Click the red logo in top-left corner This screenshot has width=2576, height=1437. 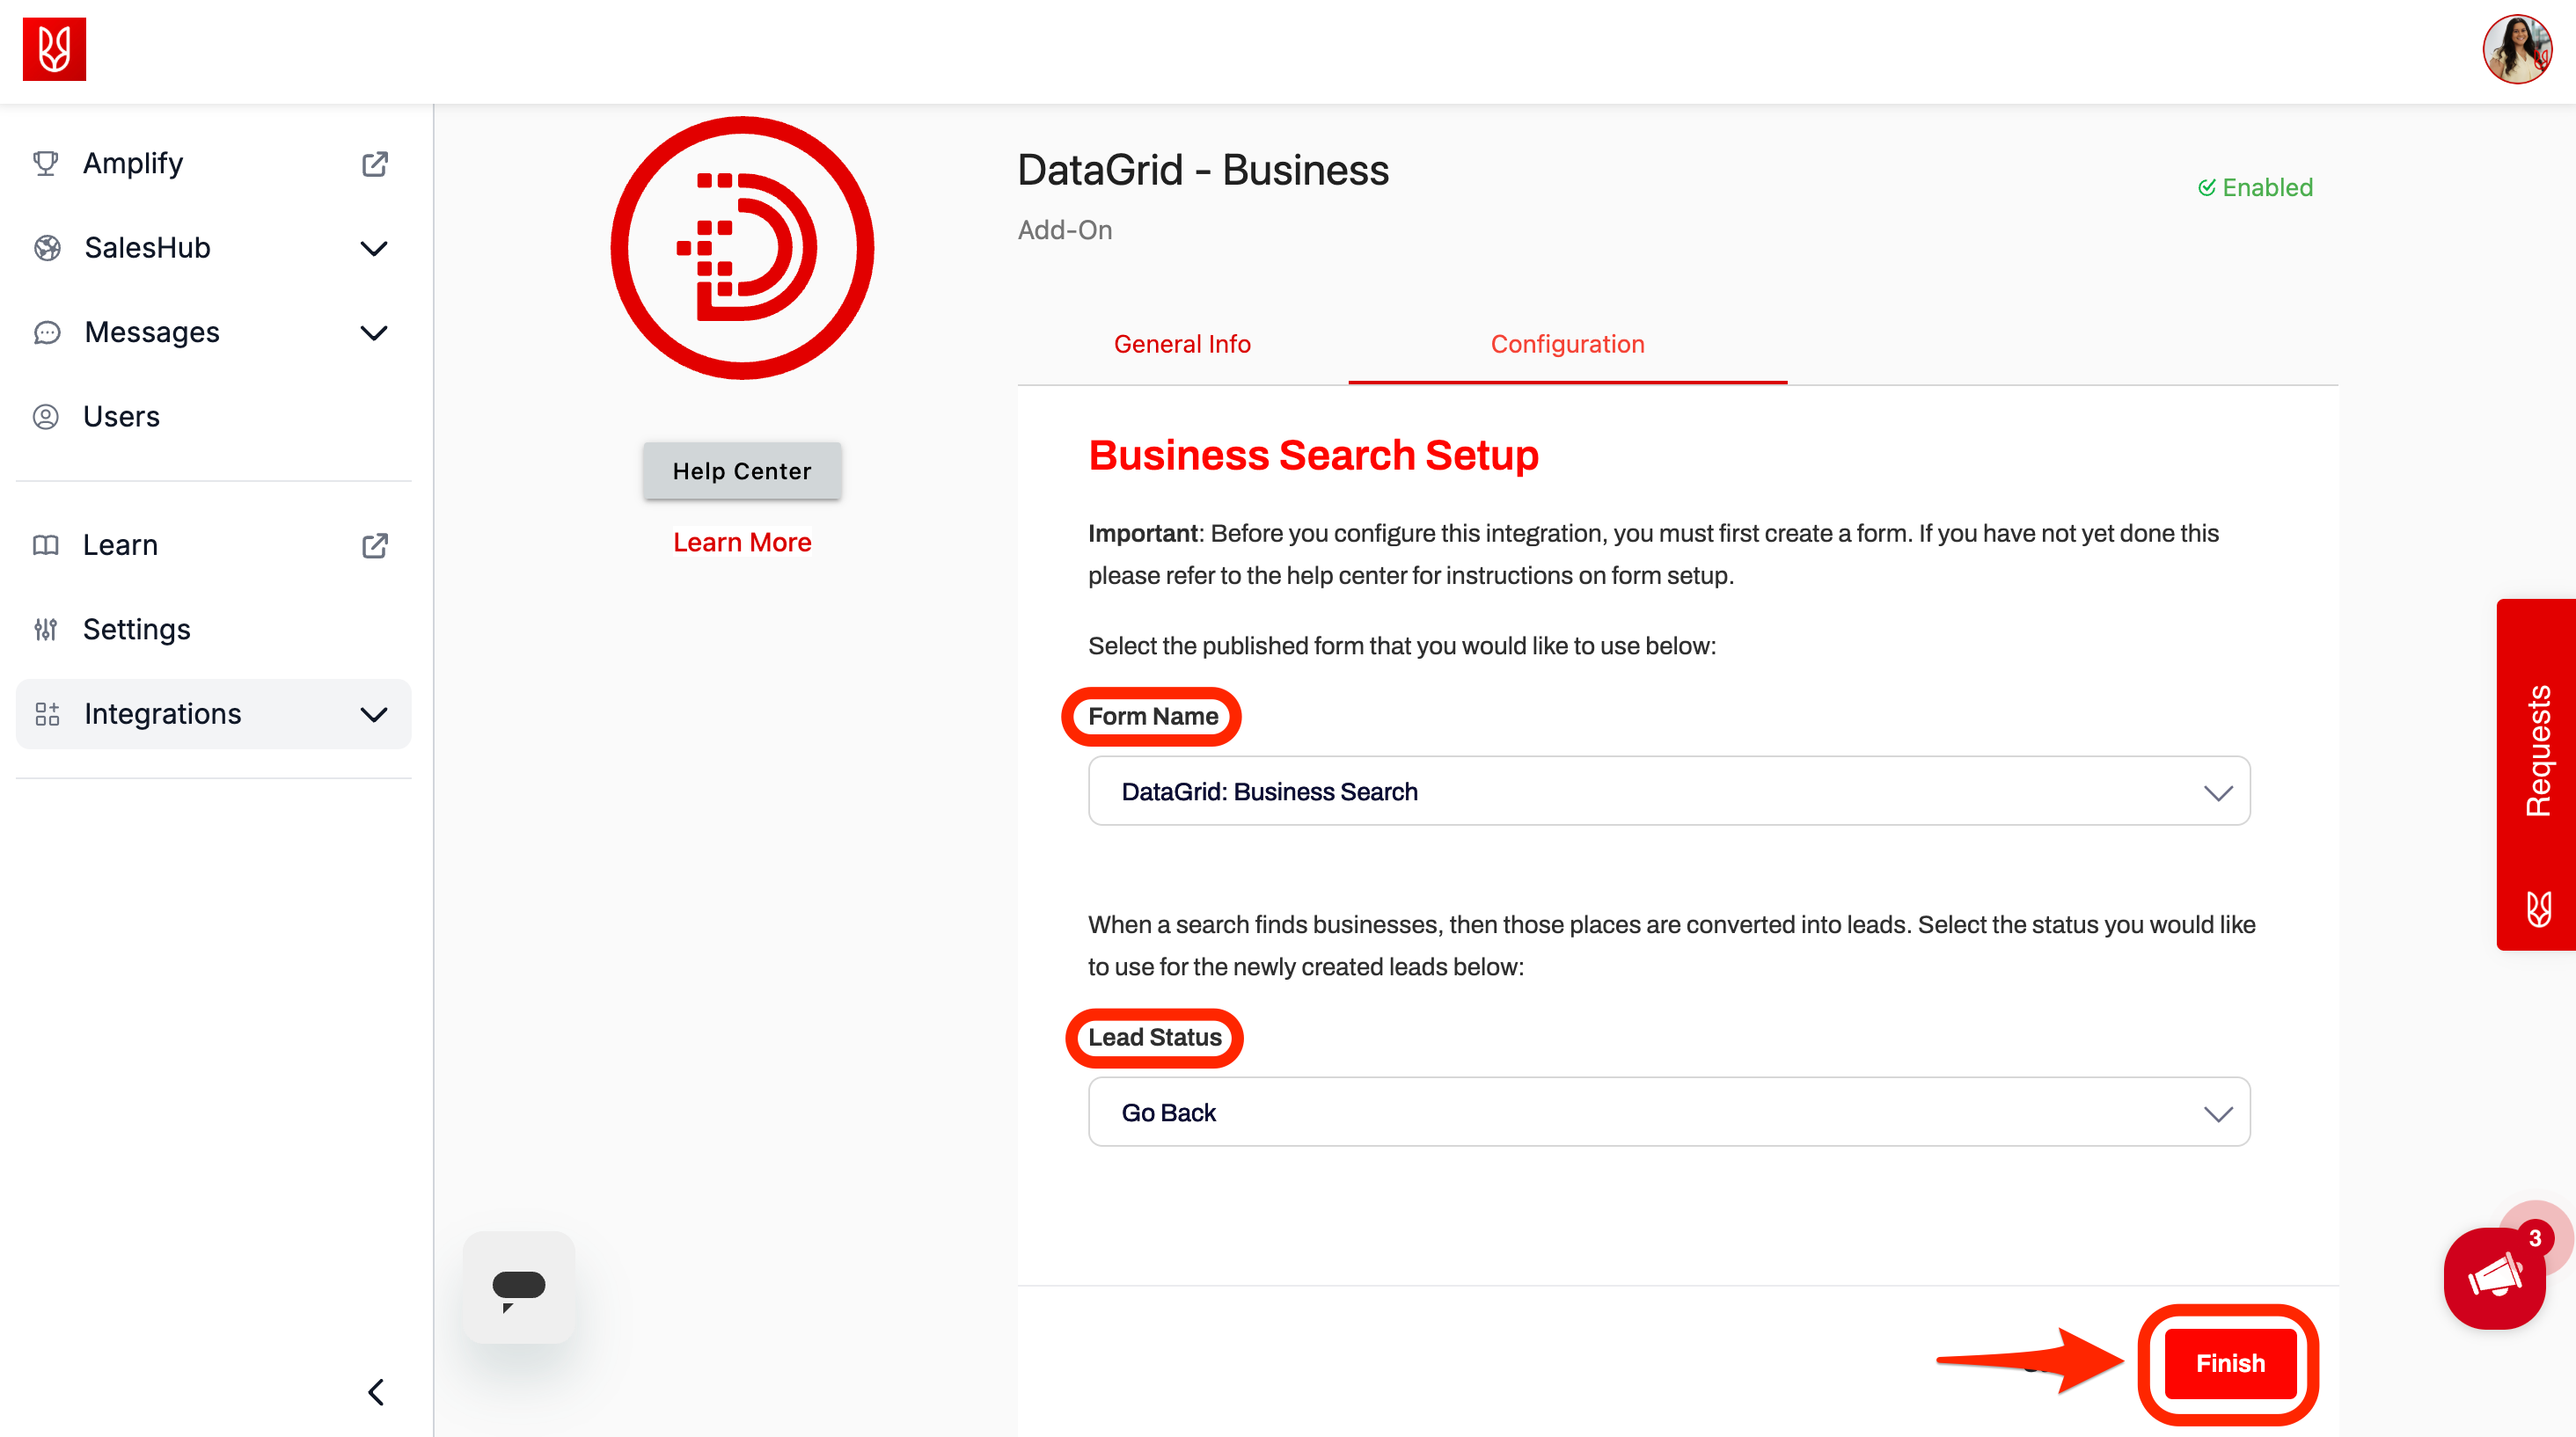(54, 48)
